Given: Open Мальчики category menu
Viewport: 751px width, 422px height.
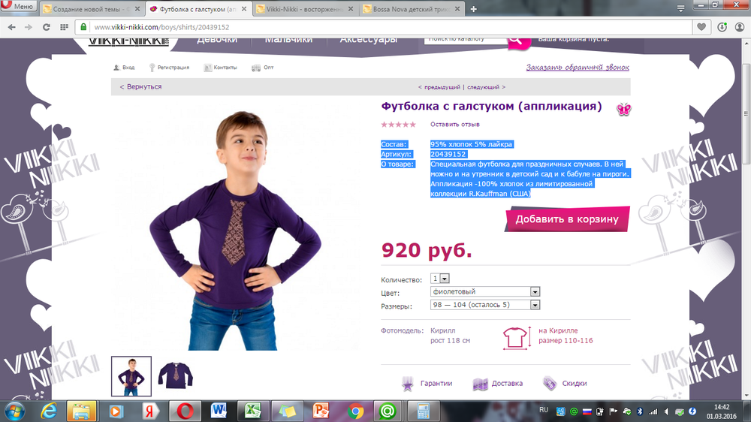Looking at the screenshot, I should pyautogui.click(x=288, y=41).
